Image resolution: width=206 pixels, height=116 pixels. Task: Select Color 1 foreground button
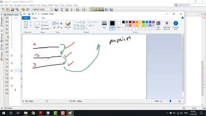tap(112, 25)
